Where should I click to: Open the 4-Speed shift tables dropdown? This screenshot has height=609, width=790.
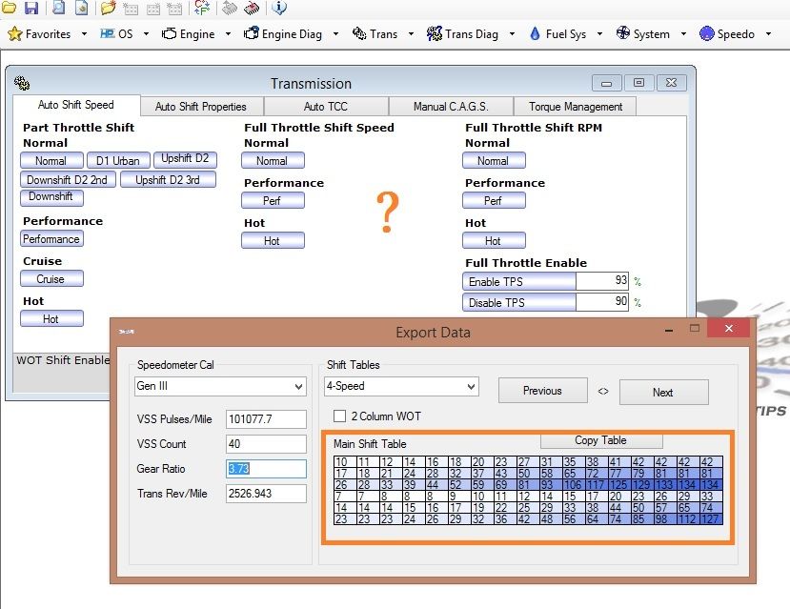tap(400, 388)
